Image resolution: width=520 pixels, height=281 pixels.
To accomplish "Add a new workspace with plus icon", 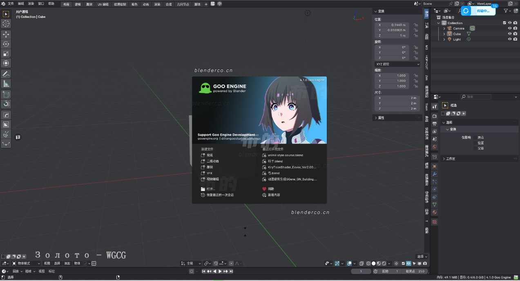I will [x=206, y=4].
